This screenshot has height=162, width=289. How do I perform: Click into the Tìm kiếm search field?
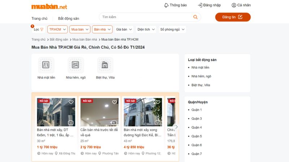pos(144,17)
